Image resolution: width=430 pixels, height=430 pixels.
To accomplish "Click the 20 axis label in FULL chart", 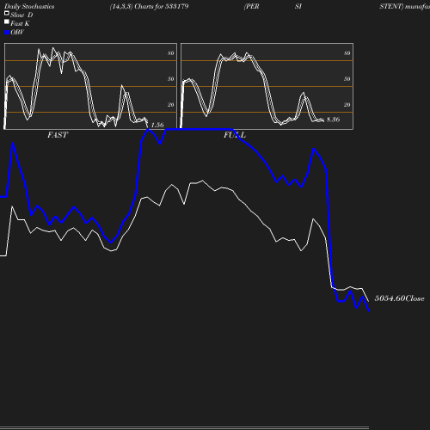I will coord(347,105).
